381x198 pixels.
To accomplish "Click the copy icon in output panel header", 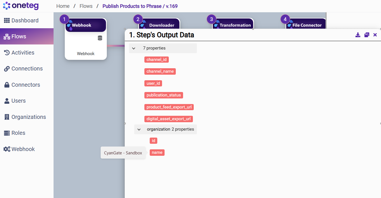I will pyautogui.click(x=367, y=35).
